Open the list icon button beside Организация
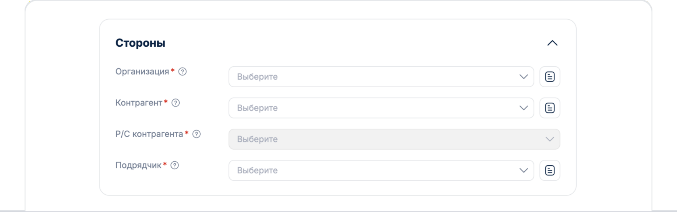 (x=550, y=77)
